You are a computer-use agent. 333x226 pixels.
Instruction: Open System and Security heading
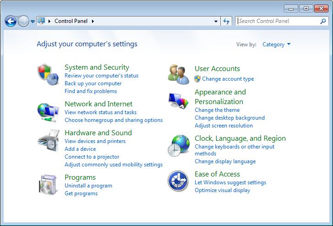tap(97, 67)
